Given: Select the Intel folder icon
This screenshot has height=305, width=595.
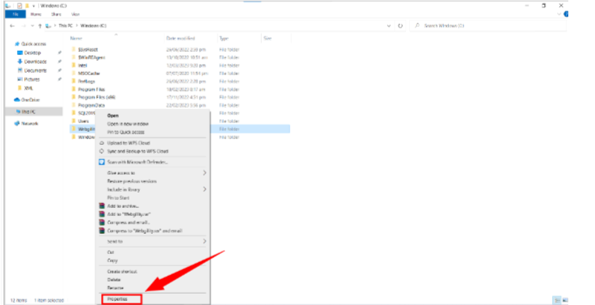Looking at the screenshot, I should (74, 66).
